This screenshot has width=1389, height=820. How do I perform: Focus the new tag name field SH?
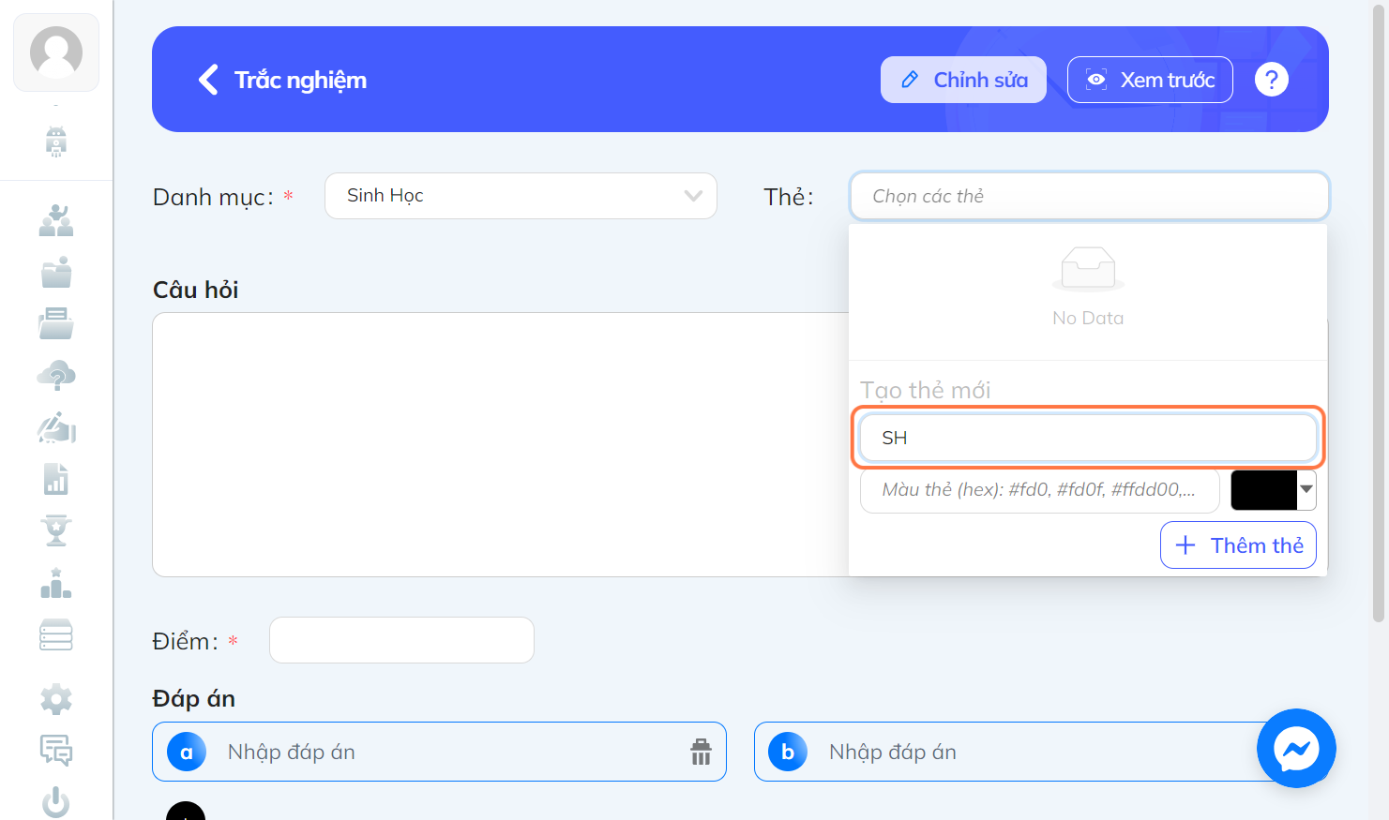pos(1088,438)
